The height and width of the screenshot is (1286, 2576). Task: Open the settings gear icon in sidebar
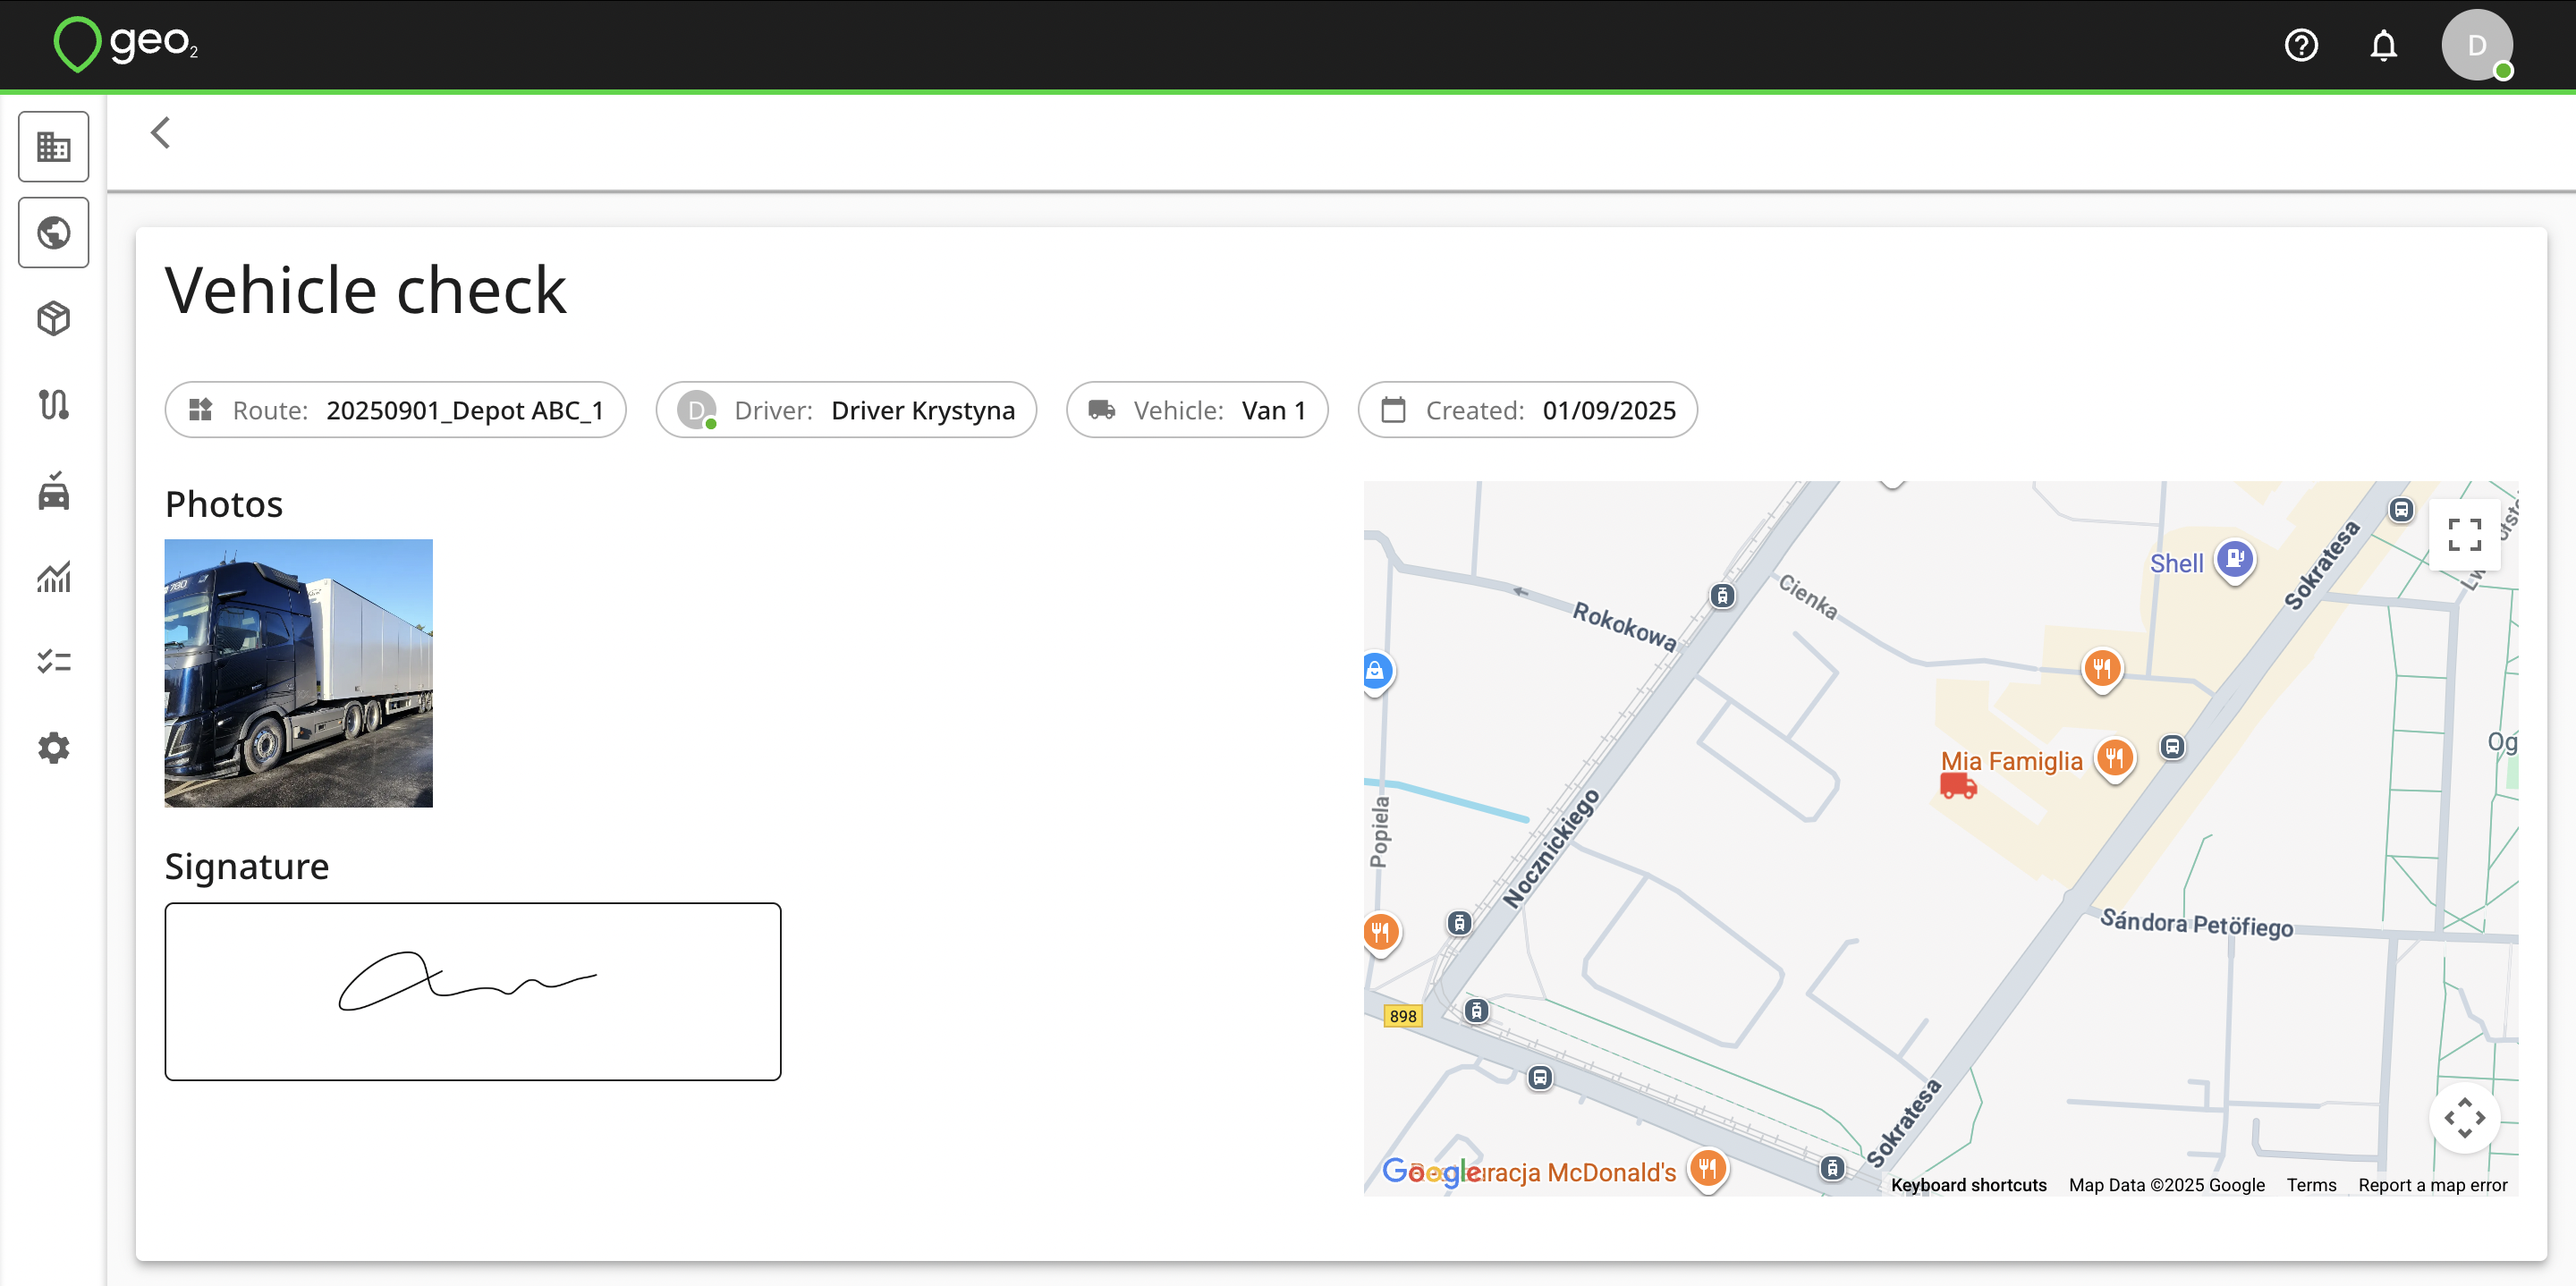point(54,748)
